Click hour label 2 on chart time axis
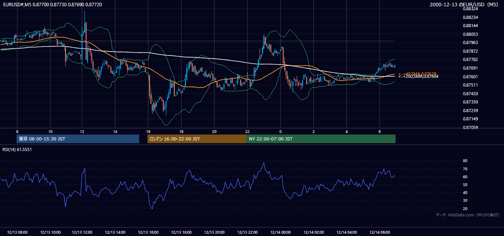 point(314,131)
